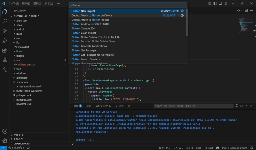Click the gear beside Attach to Flutter on Device
The height and width of the screenshot is (150, 256).
pos(182,15)
